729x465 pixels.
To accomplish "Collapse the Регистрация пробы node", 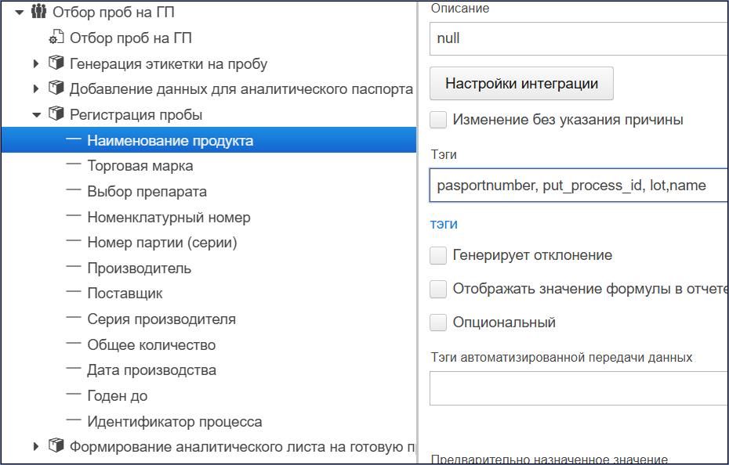I will (x=37, y=115).
